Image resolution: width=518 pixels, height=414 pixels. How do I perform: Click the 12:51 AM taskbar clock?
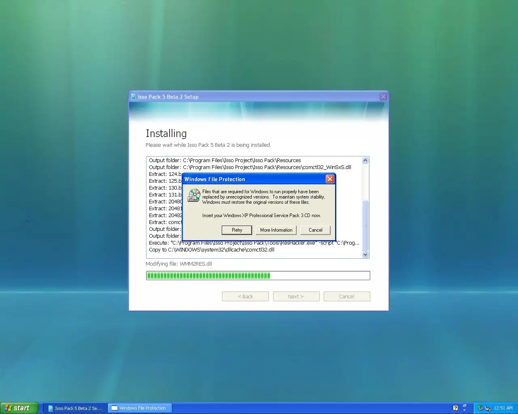coord(503,408)
